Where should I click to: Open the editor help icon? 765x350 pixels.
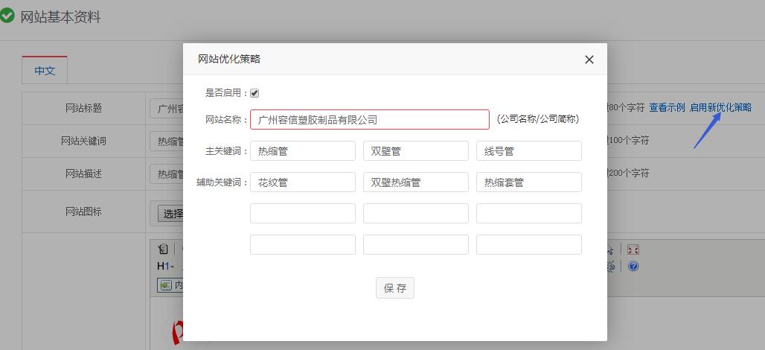(x=633, y=266)
